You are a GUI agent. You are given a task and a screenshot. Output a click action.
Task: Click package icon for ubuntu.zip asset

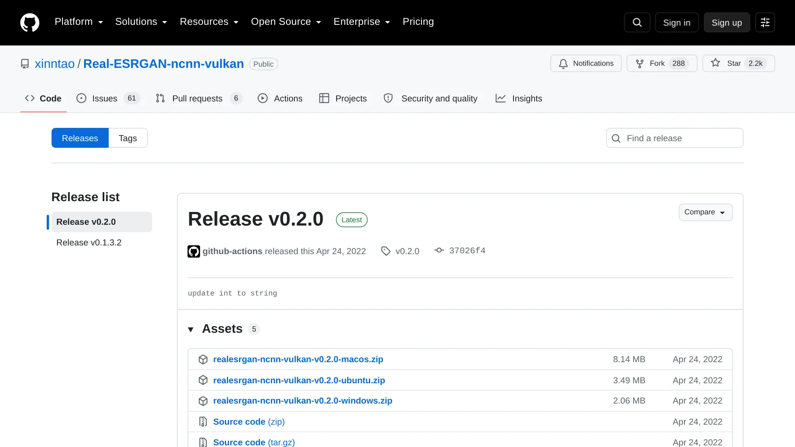(x=203, y=380)
